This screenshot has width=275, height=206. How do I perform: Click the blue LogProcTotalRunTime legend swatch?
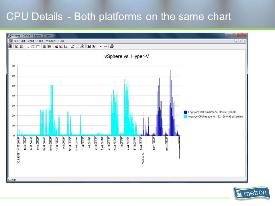(x=185, y=112)
